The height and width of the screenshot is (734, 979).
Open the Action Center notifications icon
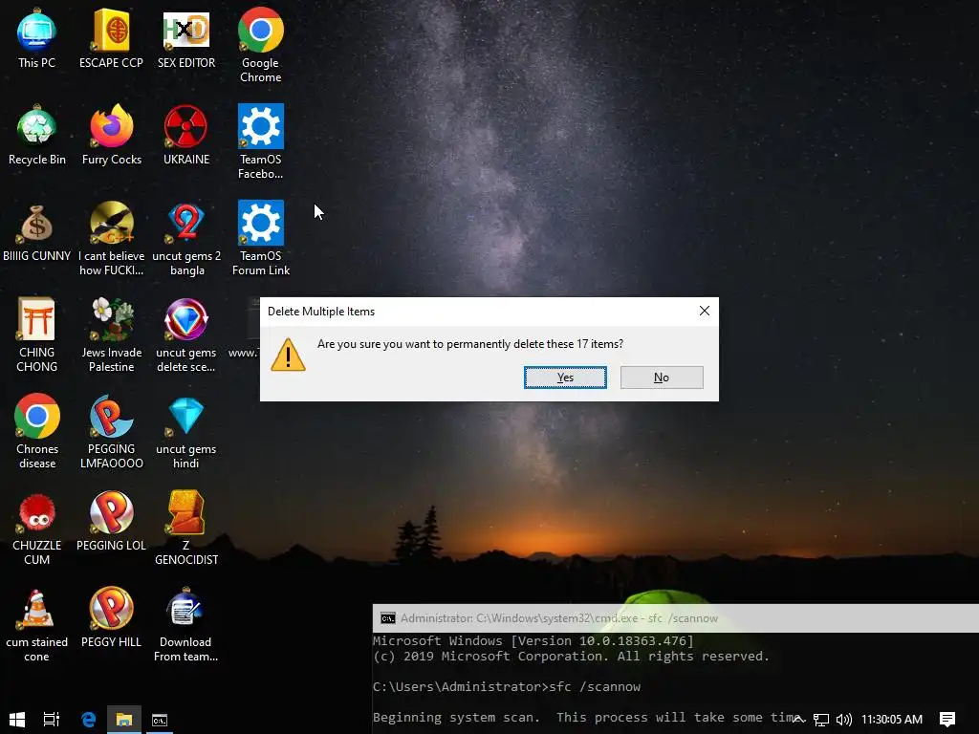pyautogui.click(x=947, y=720)
